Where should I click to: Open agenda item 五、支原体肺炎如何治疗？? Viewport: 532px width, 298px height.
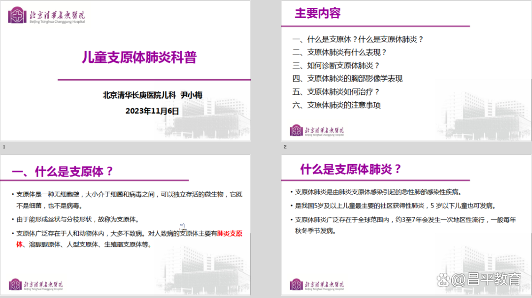[336, 92]
